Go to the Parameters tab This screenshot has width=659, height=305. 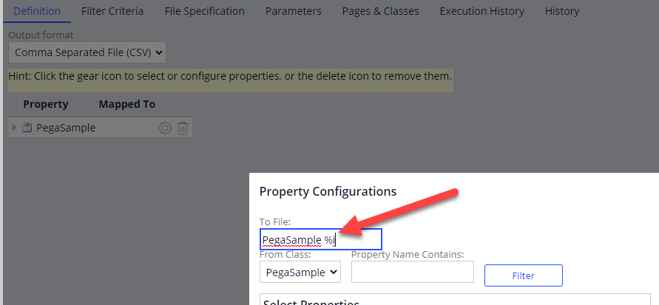[x=294, y=11]
